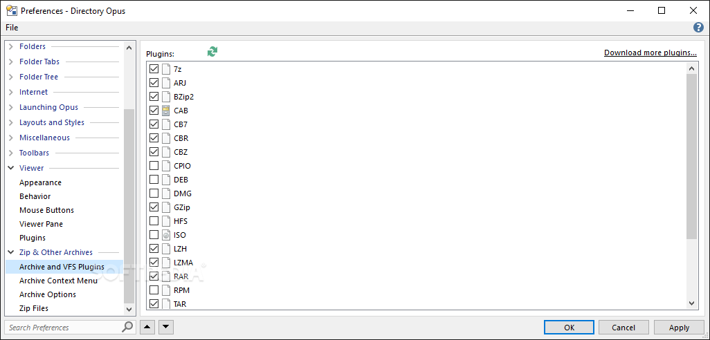Select the CBR plugin name

pyautogui.click(x=181, y=138)
